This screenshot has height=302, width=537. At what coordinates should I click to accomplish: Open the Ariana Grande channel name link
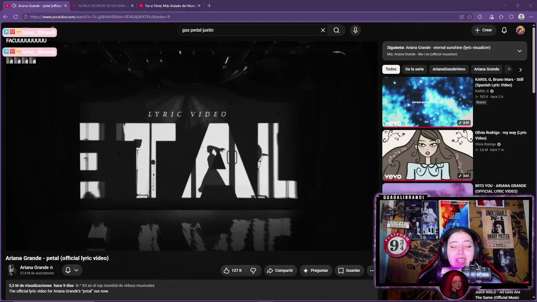pos(34,268)
